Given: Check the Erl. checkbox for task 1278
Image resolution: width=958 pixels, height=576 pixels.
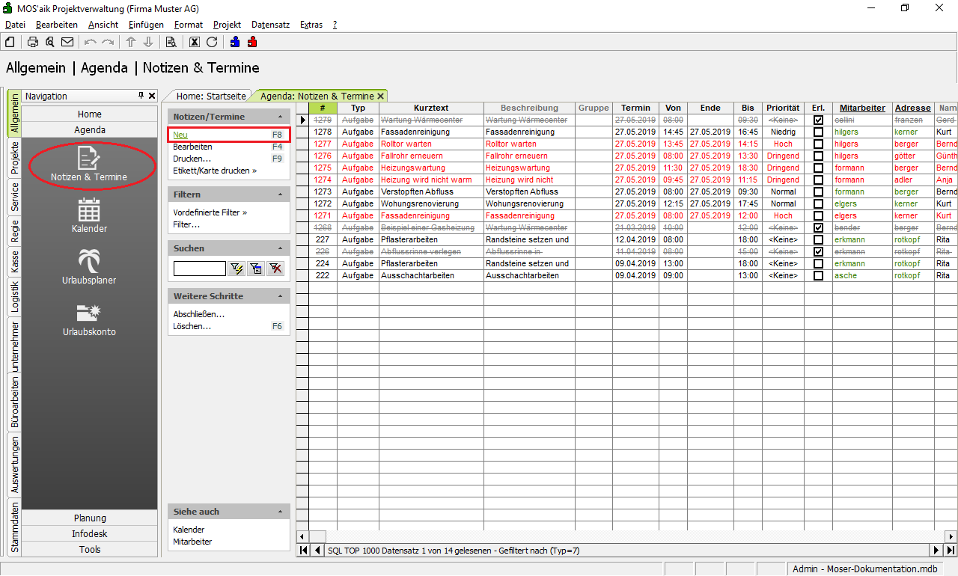Looking at the screenshot, I should point(818,132).
